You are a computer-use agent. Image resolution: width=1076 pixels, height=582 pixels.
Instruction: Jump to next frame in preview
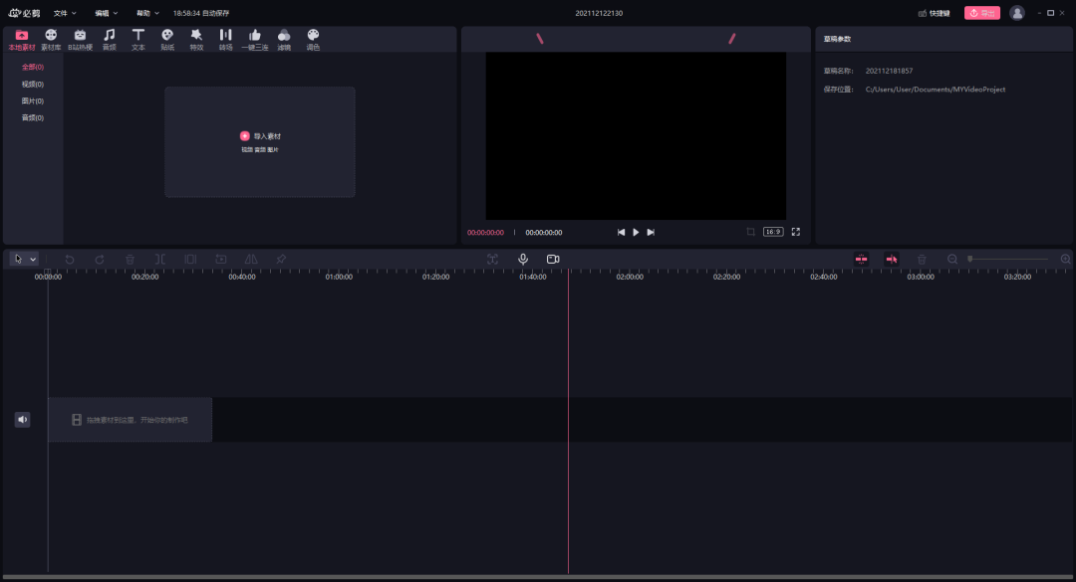tap(651, 233)
